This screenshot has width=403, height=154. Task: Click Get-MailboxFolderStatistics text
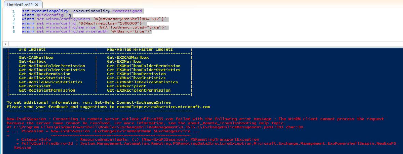coord(52,70)
